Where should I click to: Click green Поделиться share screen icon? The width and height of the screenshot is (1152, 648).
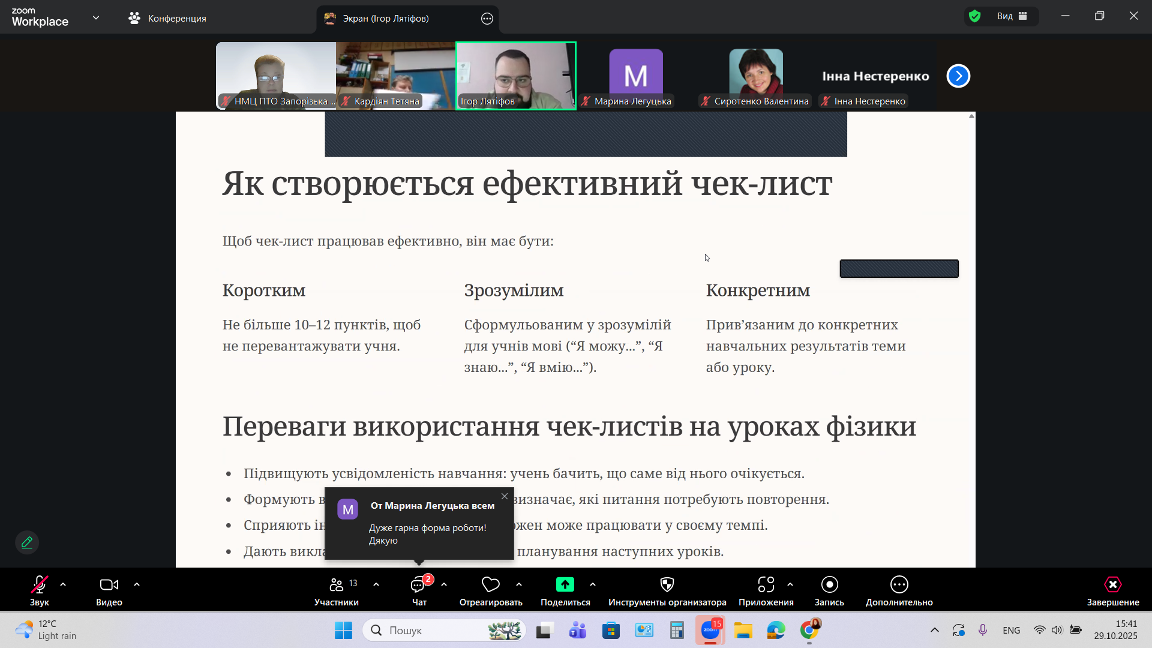[565, 585]
